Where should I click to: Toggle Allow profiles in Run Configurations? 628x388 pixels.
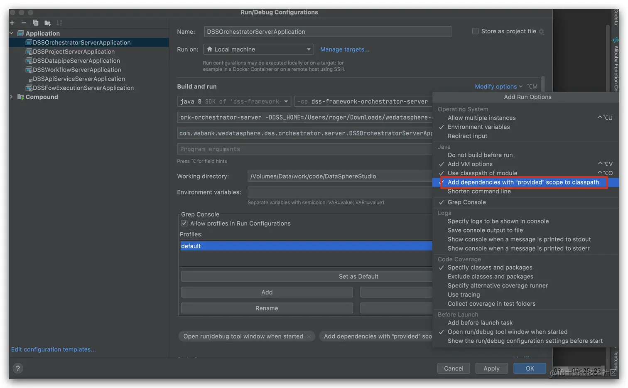[x=184, y=223]
